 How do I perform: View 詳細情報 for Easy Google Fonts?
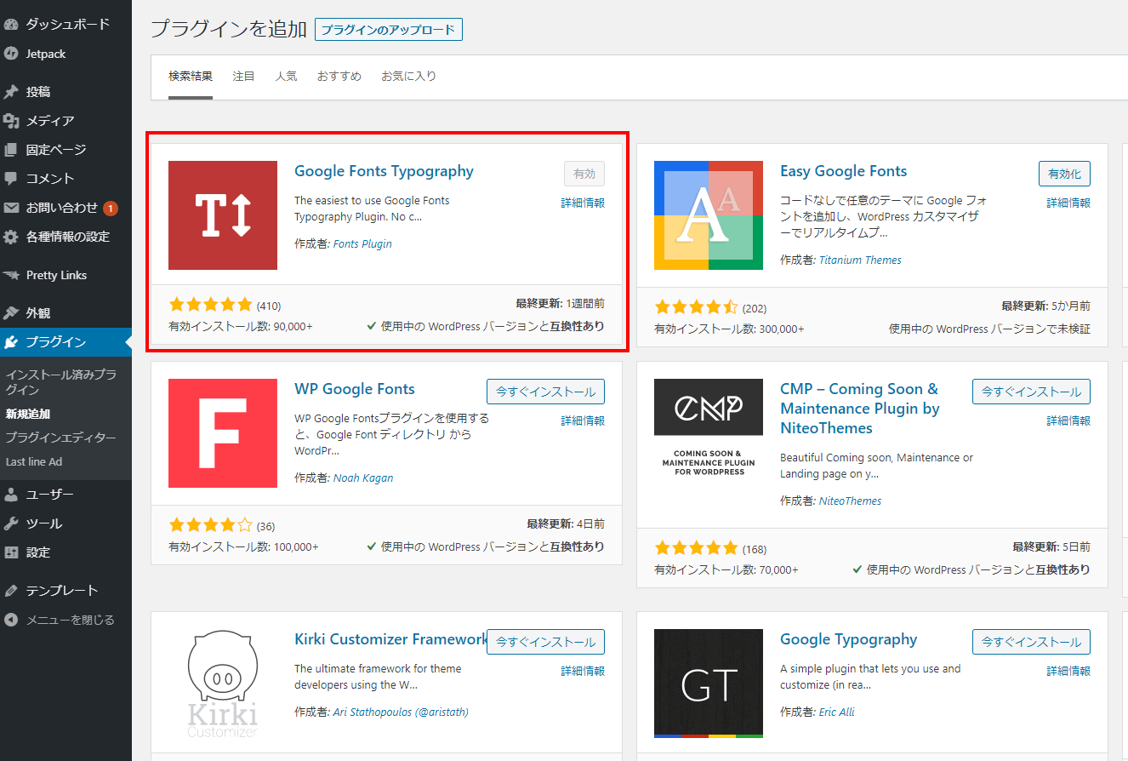(1068, 203)
